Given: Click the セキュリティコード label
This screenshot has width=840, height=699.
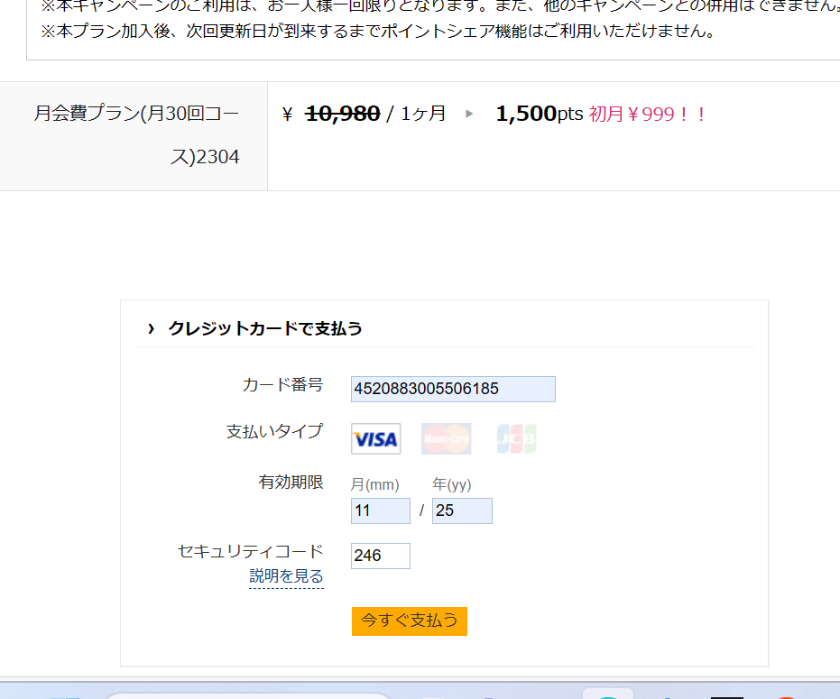Looking at the screenshot, I should point(250,550).
